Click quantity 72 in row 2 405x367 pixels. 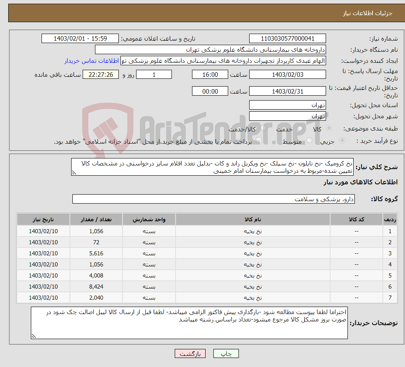click(96, 243)
